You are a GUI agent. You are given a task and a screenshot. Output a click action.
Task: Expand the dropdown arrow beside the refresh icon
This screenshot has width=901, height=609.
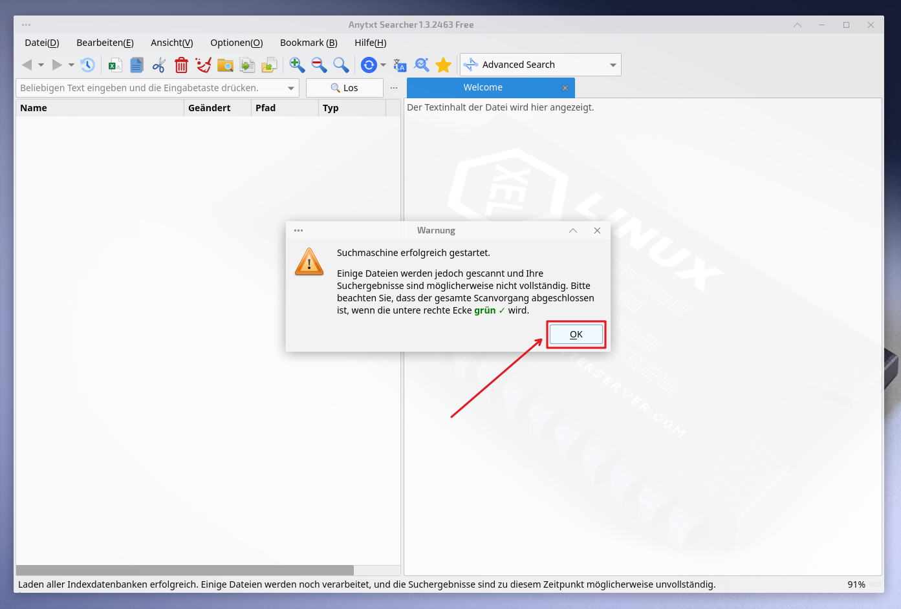383,65
